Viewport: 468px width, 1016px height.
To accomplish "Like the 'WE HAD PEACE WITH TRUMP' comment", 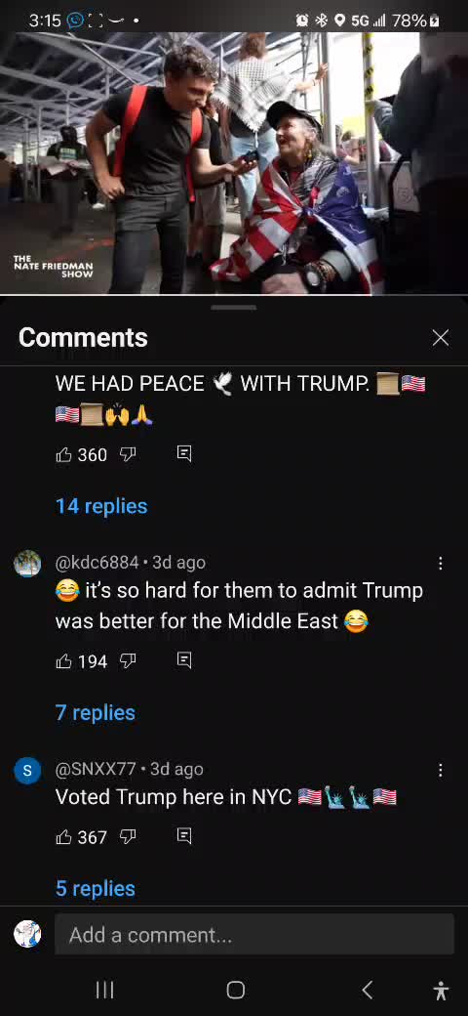I will click(x=64, y=455).
